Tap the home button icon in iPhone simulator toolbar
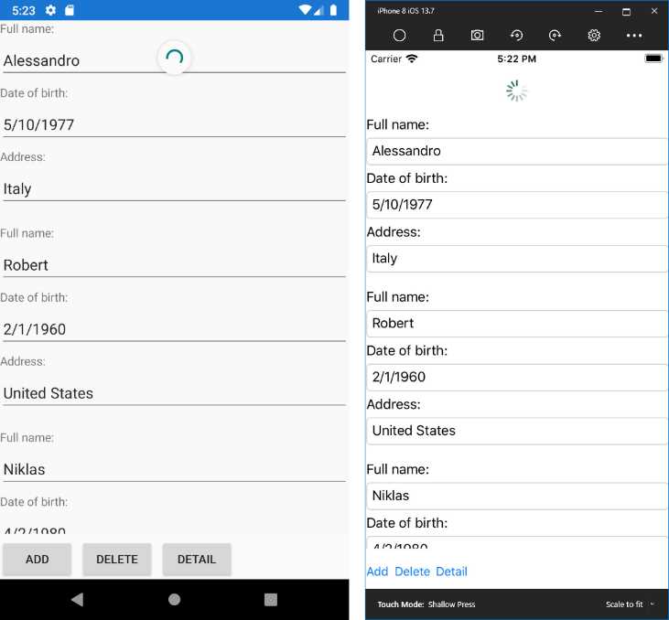Viewport: 669px width, 620px height. [x=399, y=36]
